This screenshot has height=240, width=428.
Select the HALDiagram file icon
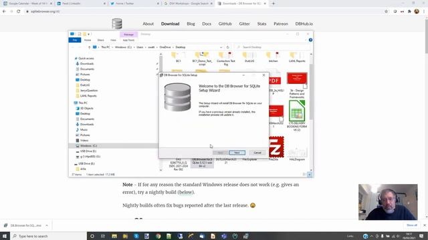point(297,154)
